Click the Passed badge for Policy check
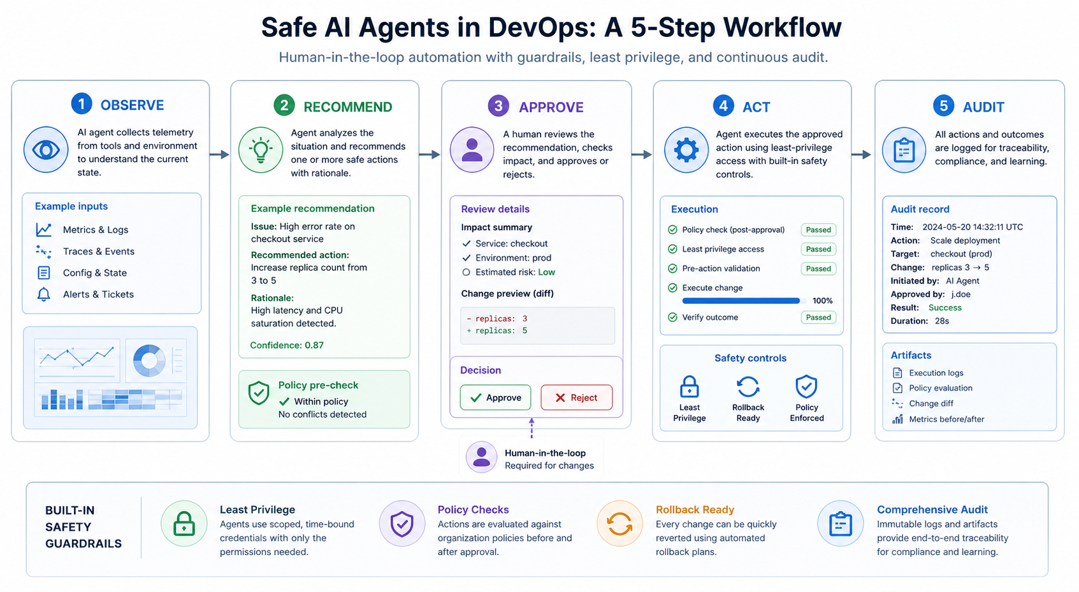The image size is (1079, 592). click(x=818, y=230)
